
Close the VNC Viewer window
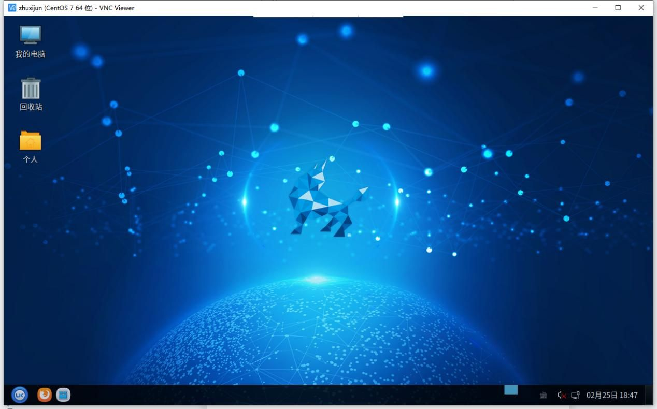click(641, 8)
